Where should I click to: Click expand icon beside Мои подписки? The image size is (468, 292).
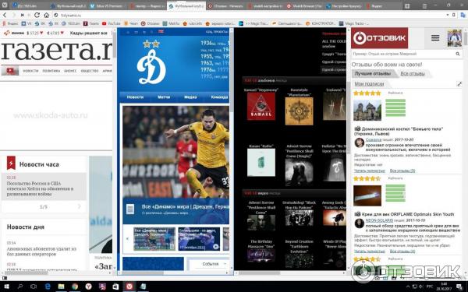[x=459, y=84]
